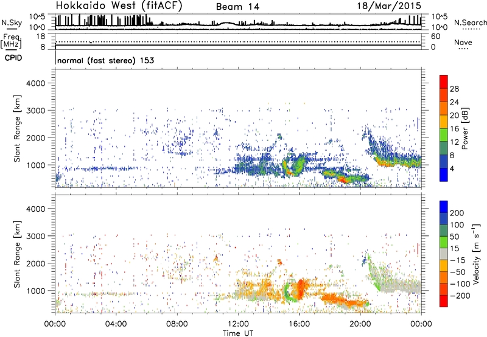The width and height of the screenshot is (487, 337).
Task: Click the "−50" Velocity colorbar tick label
Action: point(458,272)
